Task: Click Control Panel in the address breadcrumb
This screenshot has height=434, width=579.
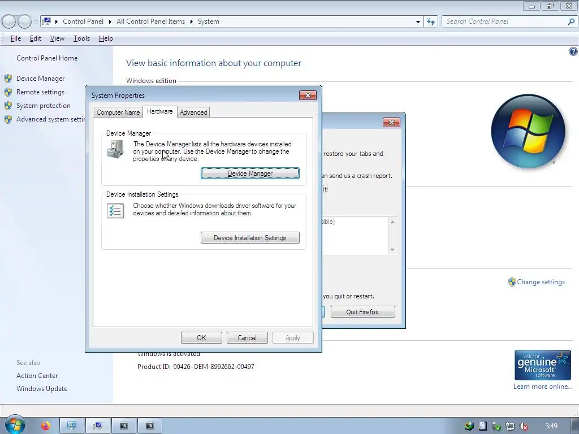Action: 83,21
